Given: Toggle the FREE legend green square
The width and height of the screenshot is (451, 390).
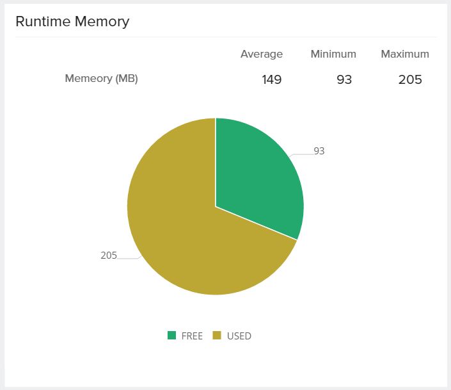Looking at the screenshot, I should (171, 336).
